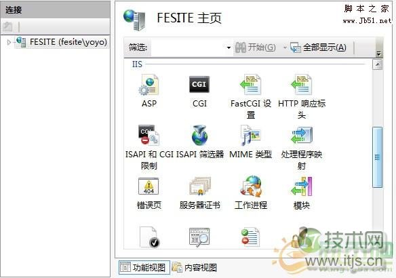Screen dimensions: 396x278
Task: Open FastCGI 设置 feature
Action: coord(250,85)
